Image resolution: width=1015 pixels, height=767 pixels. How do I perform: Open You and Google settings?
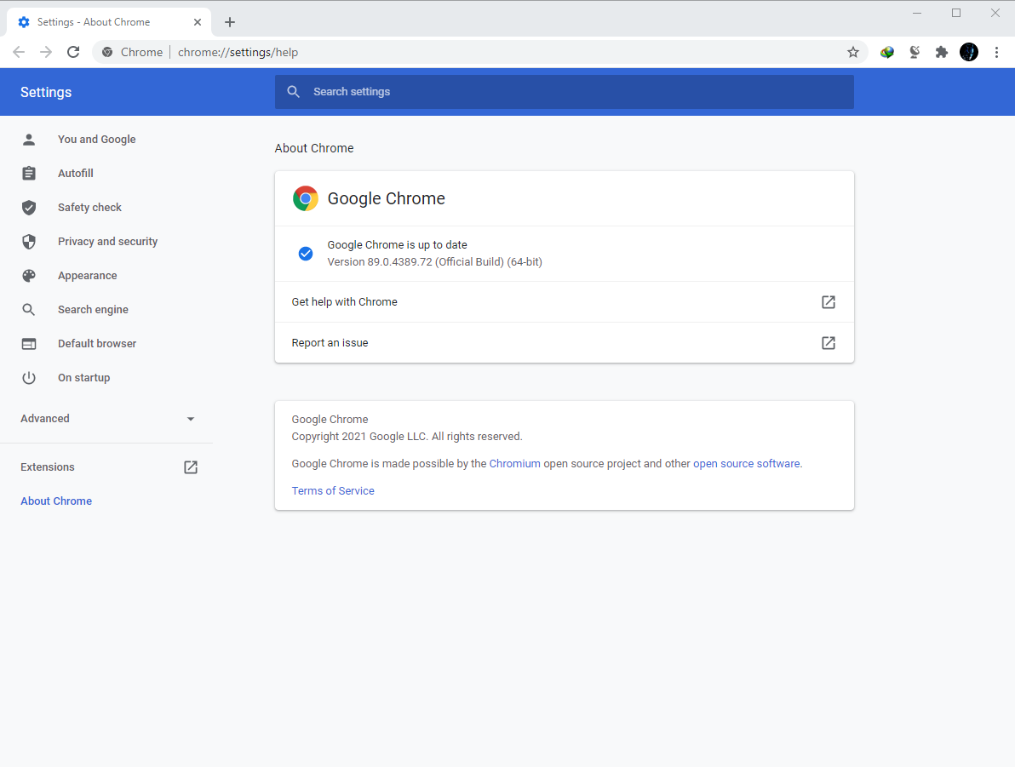pyautogui.click(x=96, y=140)
